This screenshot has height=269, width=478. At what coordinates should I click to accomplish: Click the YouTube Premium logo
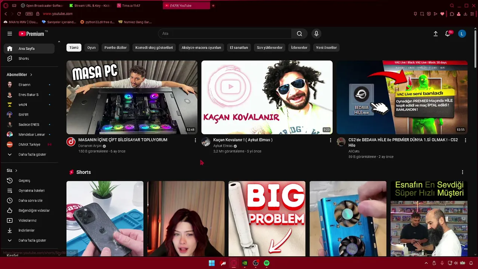point(31,34)
